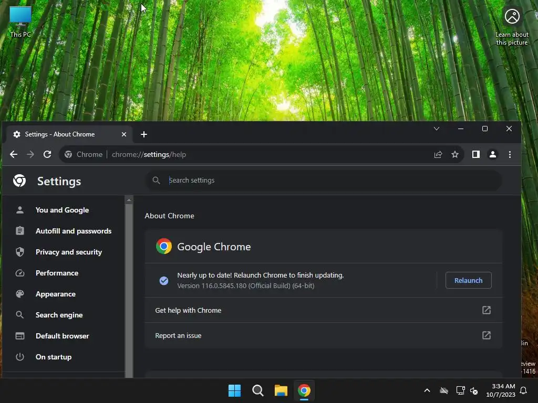Open Get help with Chrome link
538x403 pixels.
[x=323, y=310]
